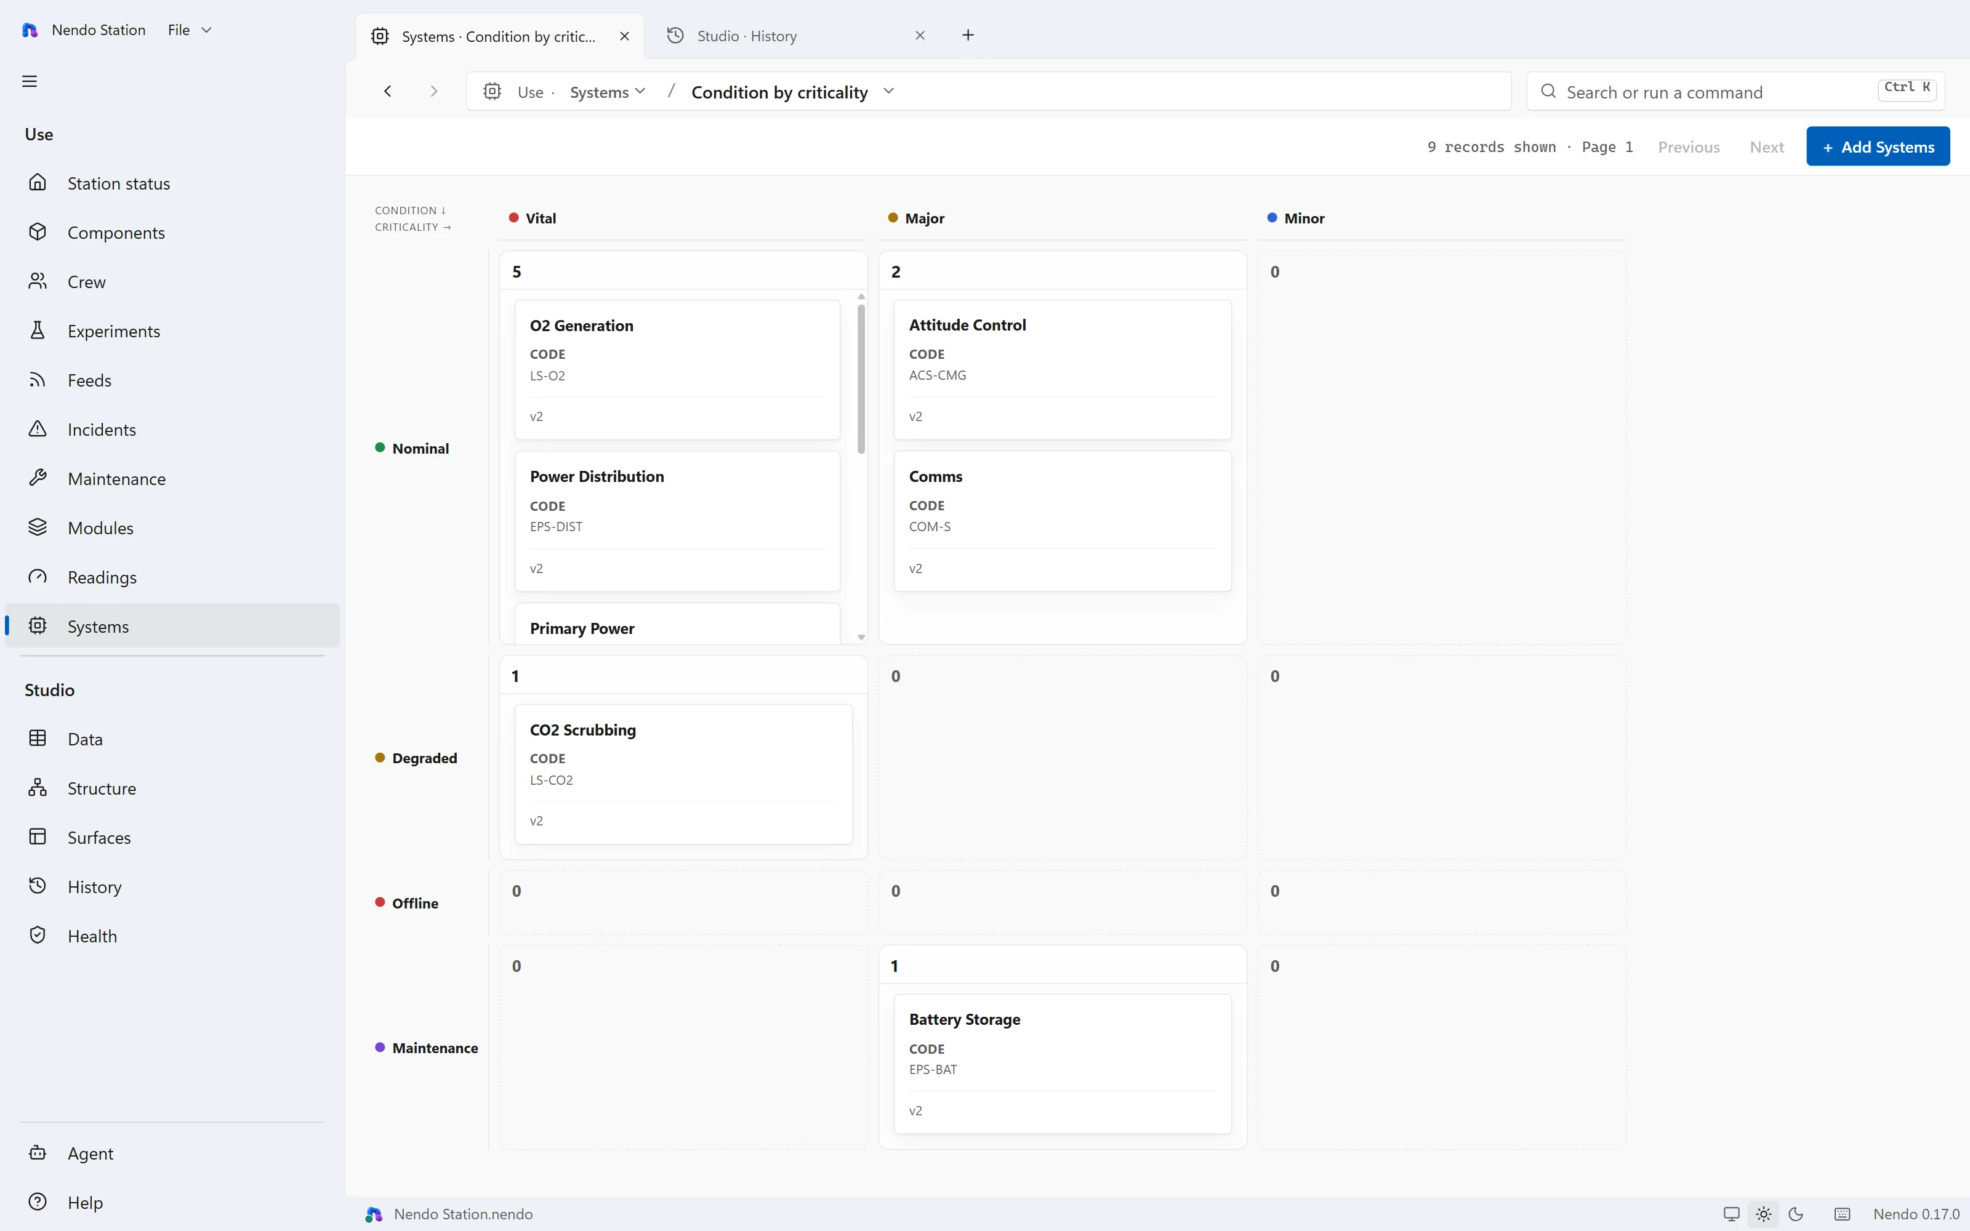The height and width of the screenshot is (1231, 1970).
Task: Click the keyboard icon in status bar
Action: coord(1842,1214)
